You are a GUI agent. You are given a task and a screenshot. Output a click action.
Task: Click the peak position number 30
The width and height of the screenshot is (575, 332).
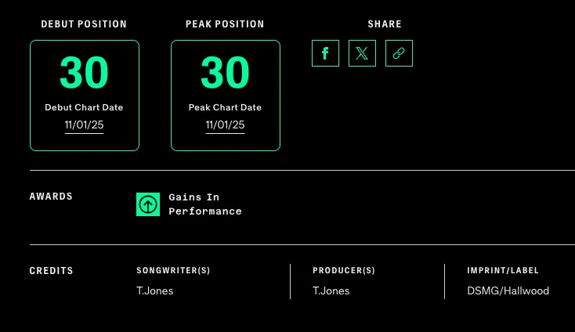[x=226, y=73]
